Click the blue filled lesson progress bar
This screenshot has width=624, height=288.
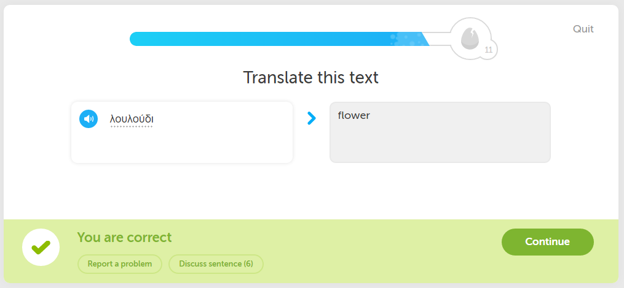tap(279, 39)
